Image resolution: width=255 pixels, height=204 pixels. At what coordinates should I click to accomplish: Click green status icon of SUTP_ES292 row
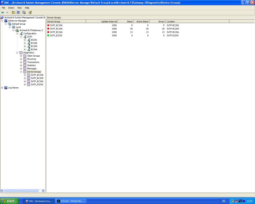click(x=48, y=36)
